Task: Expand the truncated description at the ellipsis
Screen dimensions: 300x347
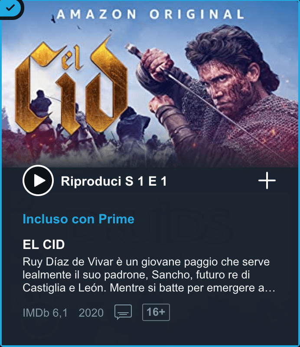Action: pos(271,288)
